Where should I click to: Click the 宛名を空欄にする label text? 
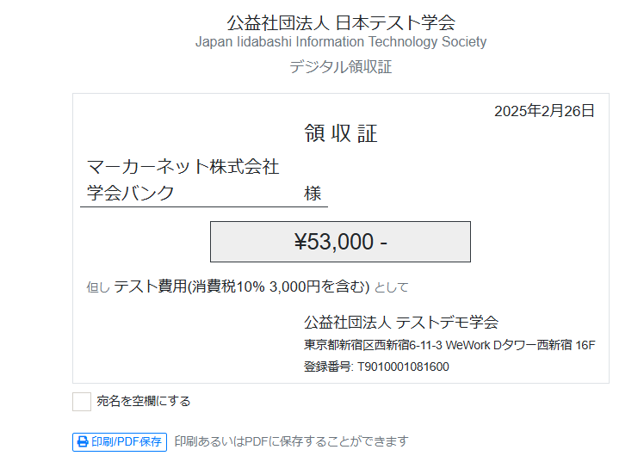click(144, 401)
